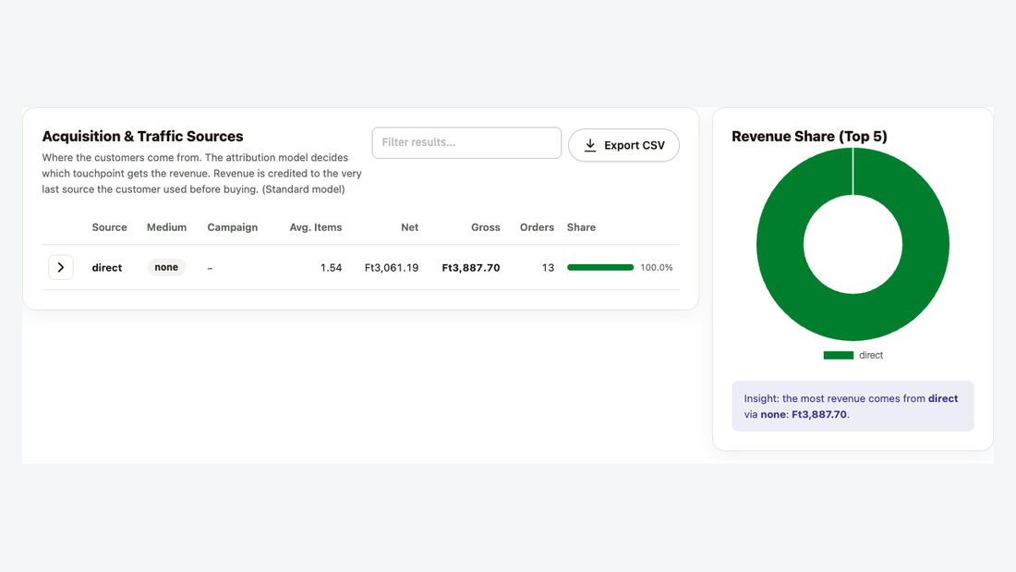1016x572 pixels.
Task: Click the Source column header
Action: click(x=110, y=227)
